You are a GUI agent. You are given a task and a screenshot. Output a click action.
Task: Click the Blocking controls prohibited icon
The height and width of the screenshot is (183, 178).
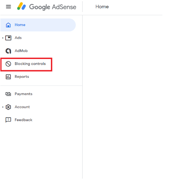8,64
